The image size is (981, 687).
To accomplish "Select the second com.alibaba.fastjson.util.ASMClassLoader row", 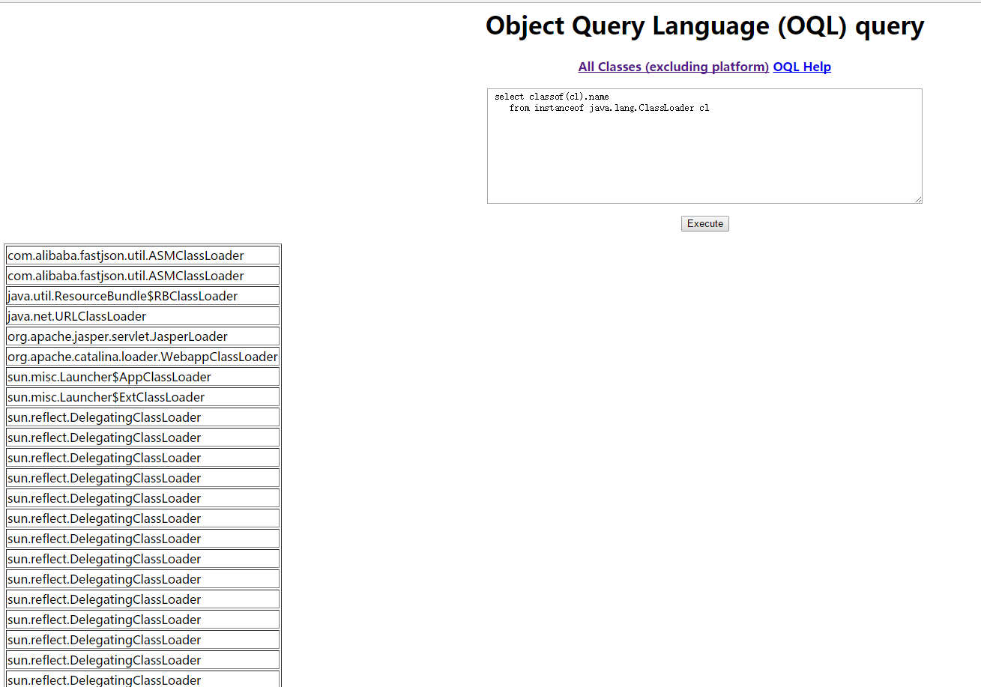I will pyautogui.click(x=142, y=276).
